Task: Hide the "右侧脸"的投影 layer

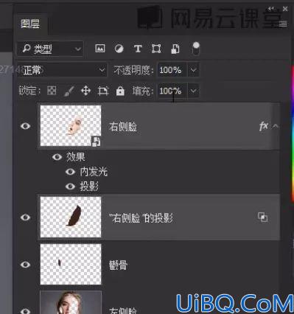Action: pos(26,217)
